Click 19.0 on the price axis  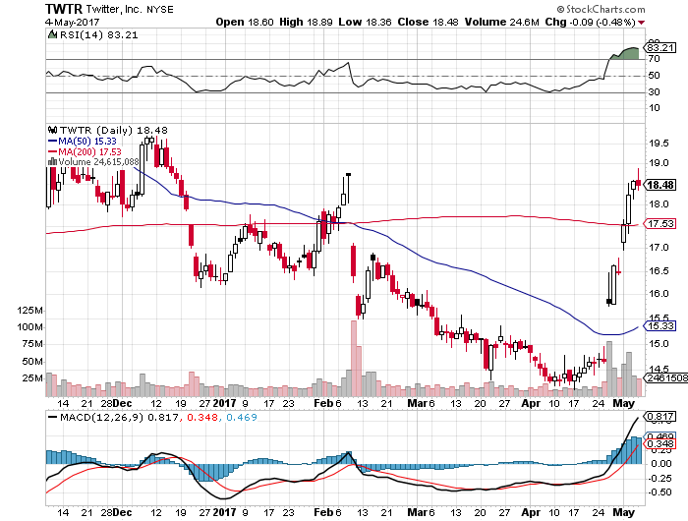pyautogui.click(x=659, y=163)
